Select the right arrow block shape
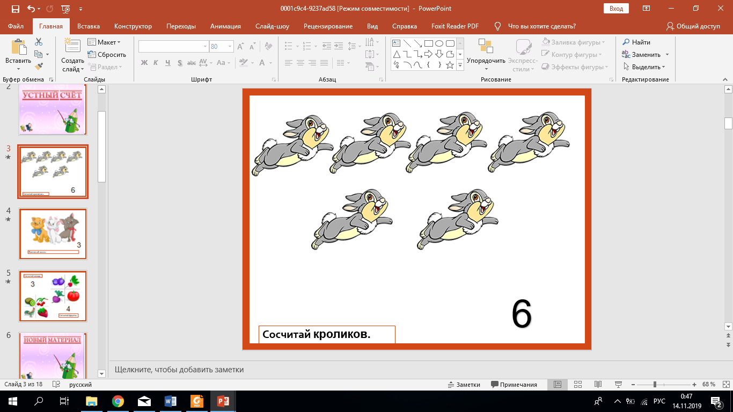This screenshot has width=733, height=412. [x=428, y=54]
